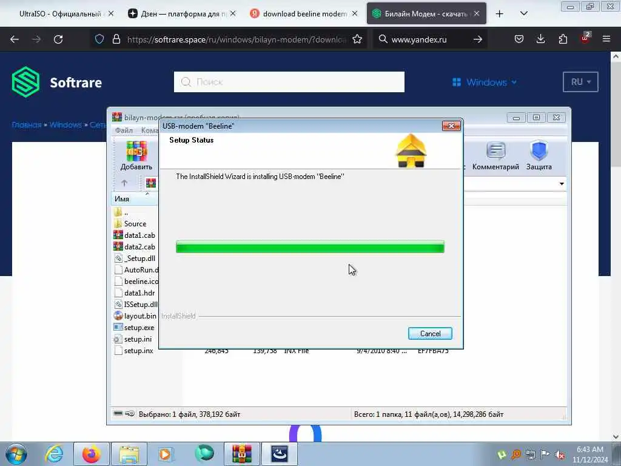Click the WinRAR Protect (Защита) shield icon
The width and height of the screenshot is (621, 466).
pos(539,156)
